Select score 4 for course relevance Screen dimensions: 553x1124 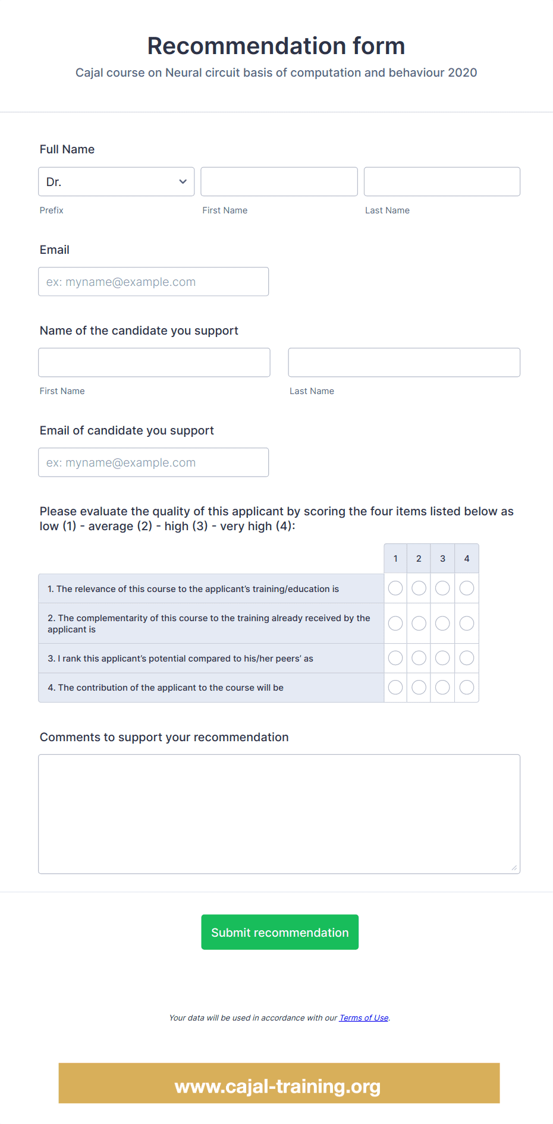[466, 588]
